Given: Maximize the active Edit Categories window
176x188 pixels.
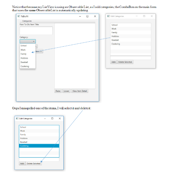Looking at the screenshot, I should coord(52,118).
